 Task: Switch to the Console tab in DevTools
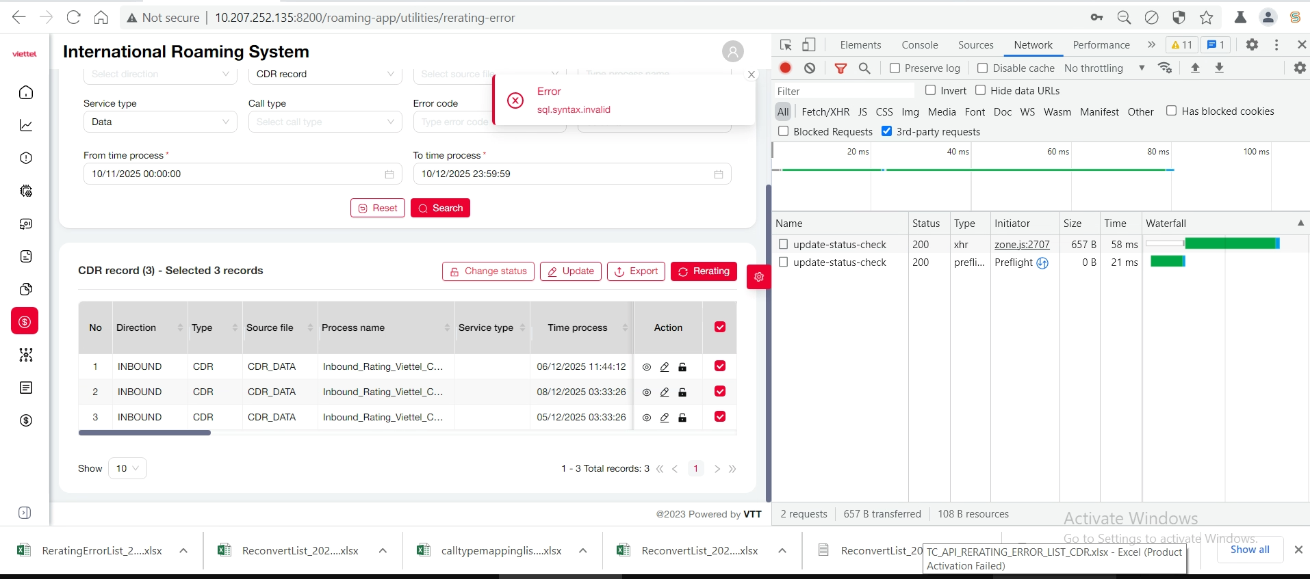(919, 45)
